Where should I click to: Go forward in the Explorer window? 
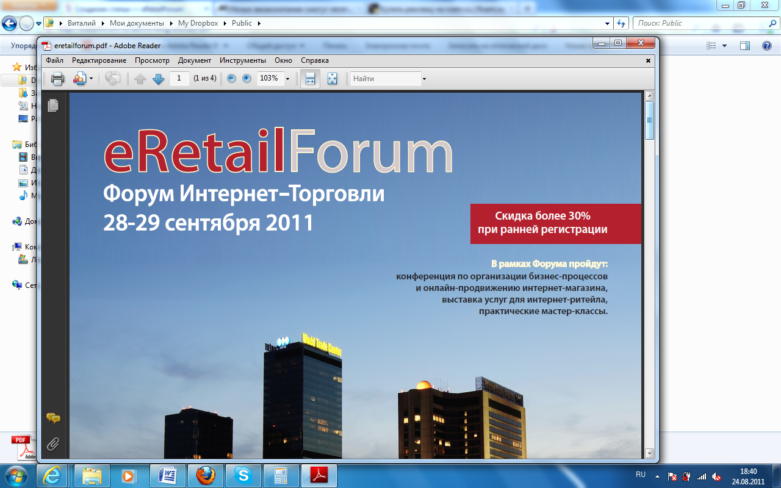[27, 23]
